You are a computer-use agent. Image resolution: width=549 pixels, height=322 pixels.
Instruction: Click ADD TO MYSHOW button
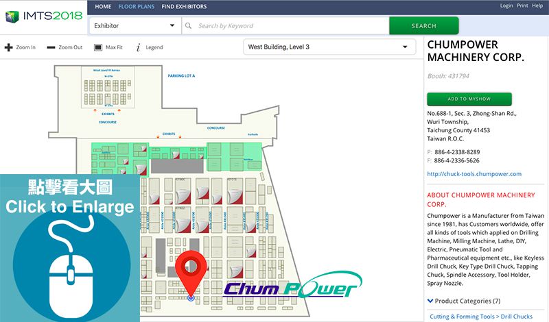pos(469,99)
